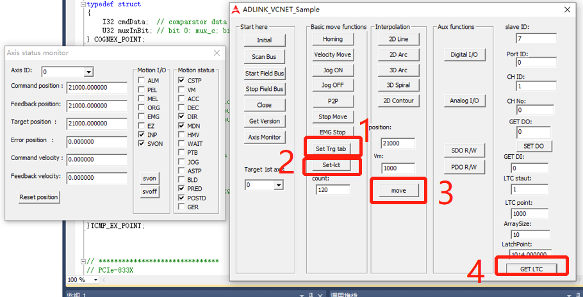The width and height of the screenshot is (583, 297).
Task: Toggle the PTB motion status checkbox
Action: [181, 152]
